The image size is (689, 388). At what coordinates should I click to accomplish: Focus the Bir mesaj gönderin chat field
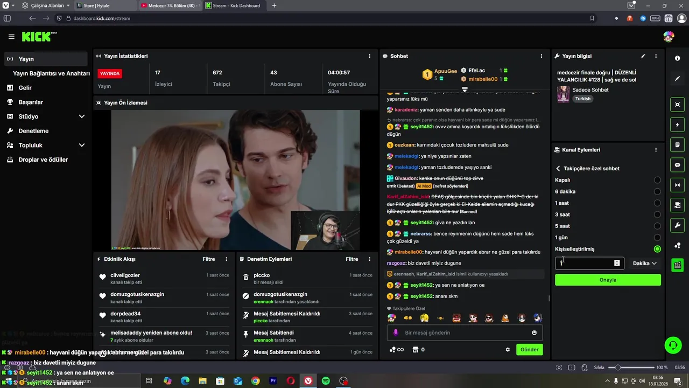[465, 332]
